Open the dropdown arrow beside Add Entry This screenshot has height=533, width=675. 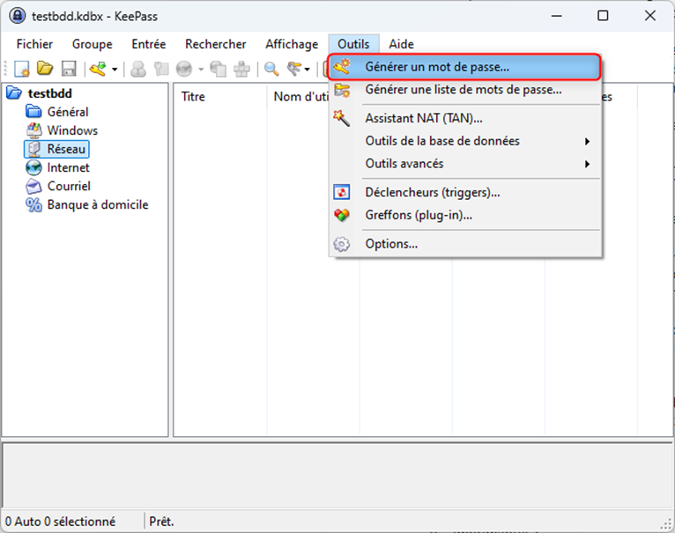click(115, 70)
